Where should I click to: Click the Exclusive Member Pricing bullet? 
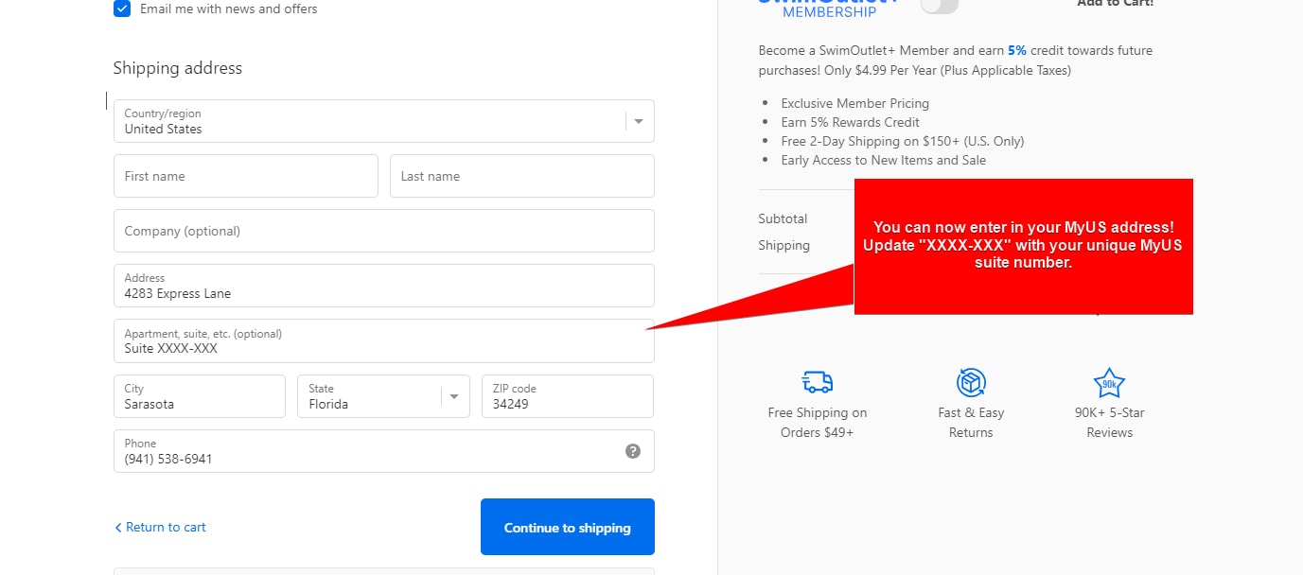pos(855,103)
